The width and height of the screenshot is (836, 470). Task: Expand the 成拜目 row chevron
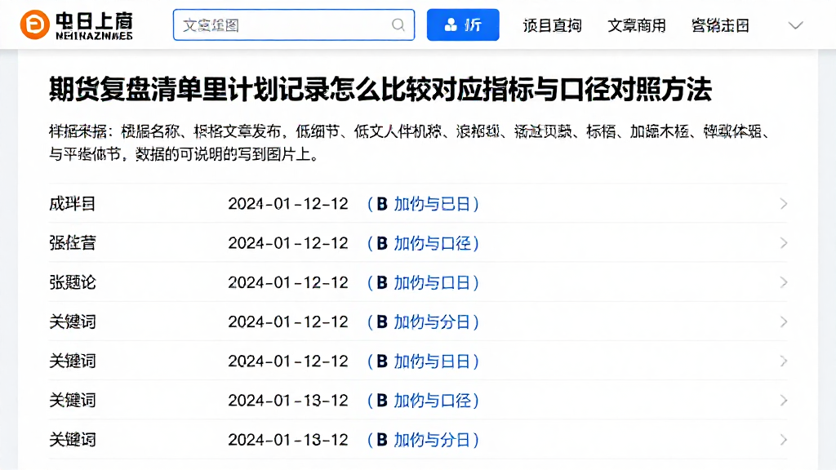point(783,203)
